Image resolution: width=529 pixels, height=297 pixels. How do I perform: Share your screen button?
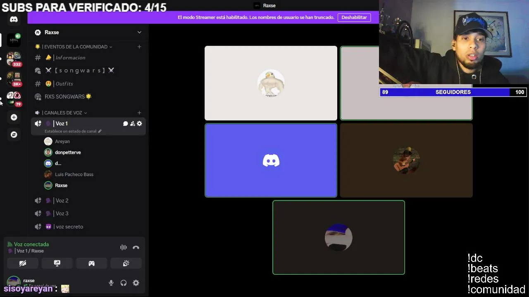pyautogui.click(x=57, y=263)
